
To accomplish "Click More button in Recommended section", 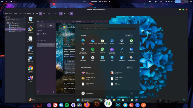I will click(x=129, y=67).
